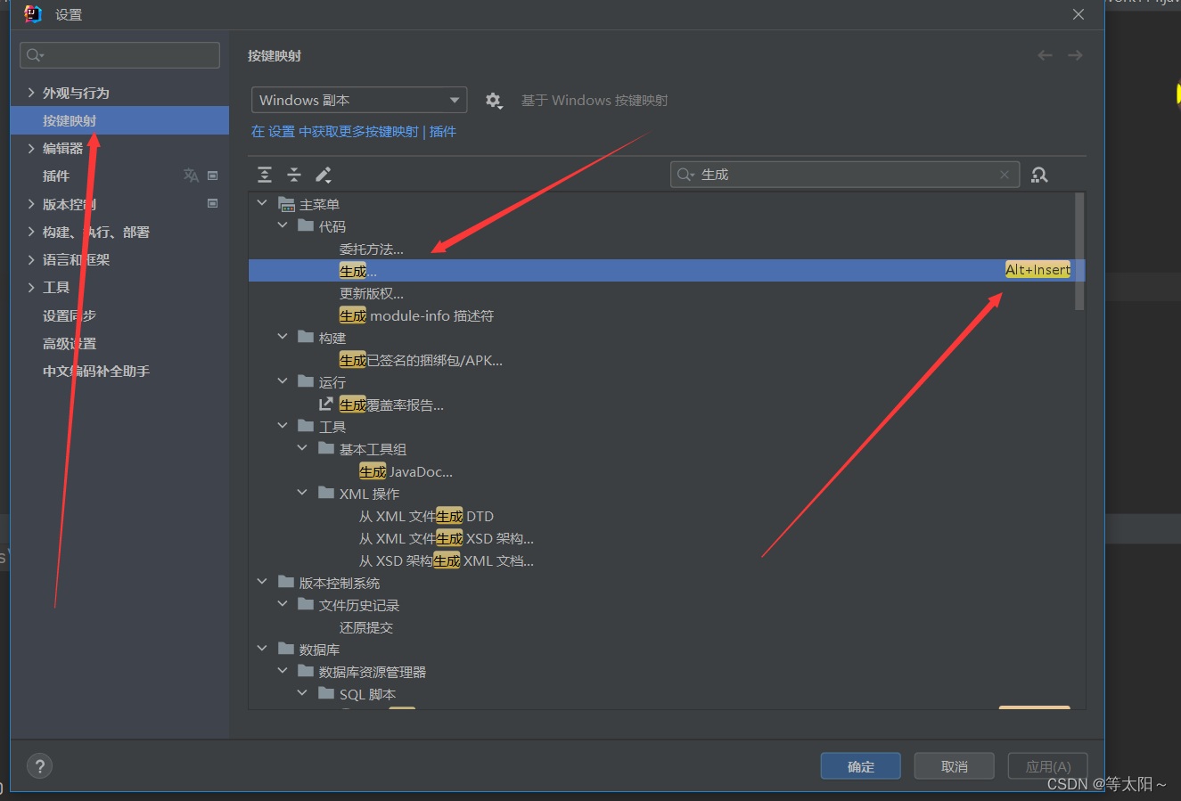Click the 在 设置 中获取更多按键映射 link

(335, 131)
